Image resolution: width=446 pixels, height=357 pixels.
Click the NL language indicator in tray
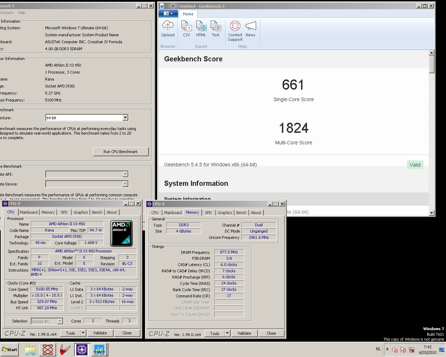pyautogui.click(x=378, y=349)
